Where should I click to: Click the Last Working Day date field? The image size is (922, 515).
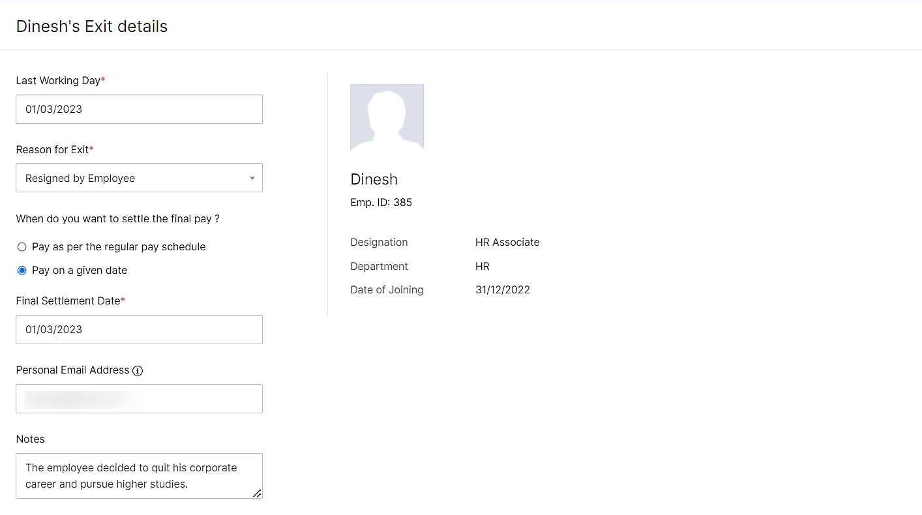[139, 110]
